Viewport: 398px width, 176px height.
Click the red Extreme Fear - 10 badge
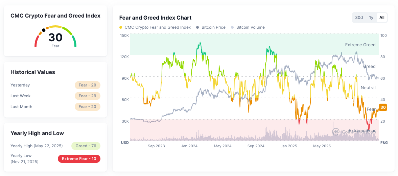pyautogui.click(x=79, y=159)
